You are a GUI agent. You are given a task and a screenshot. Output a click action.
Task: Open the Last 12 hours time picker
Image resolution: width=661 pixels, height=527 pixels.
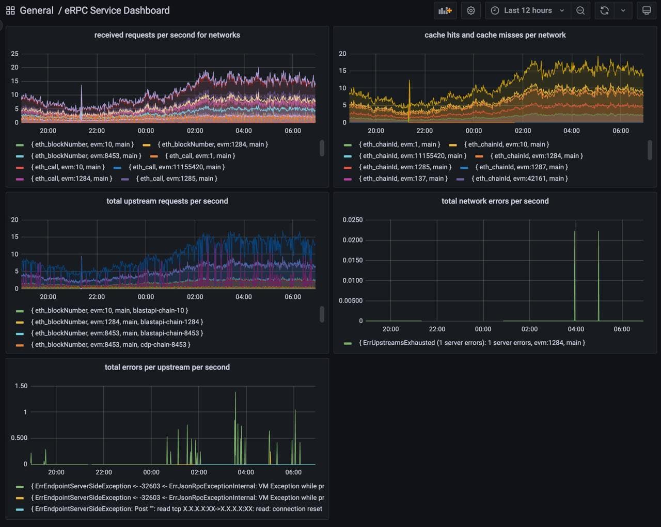(528, 10)
